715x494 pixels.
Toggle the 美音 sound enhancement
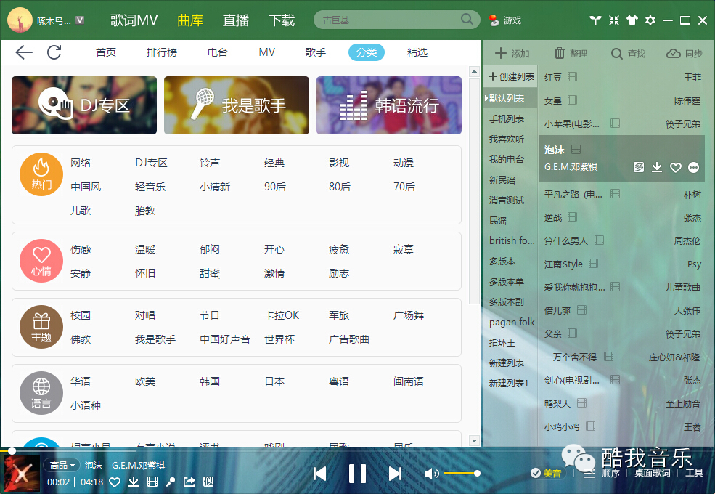(x=546, y=474)
